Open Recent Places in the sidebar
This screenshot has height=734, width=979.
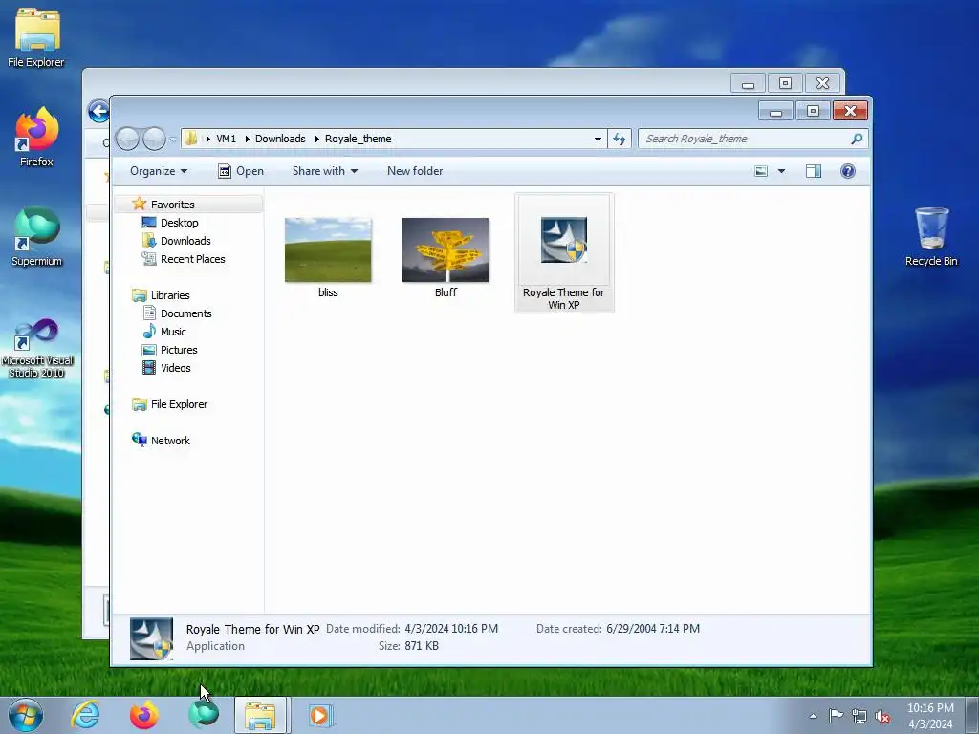(192, 258)
